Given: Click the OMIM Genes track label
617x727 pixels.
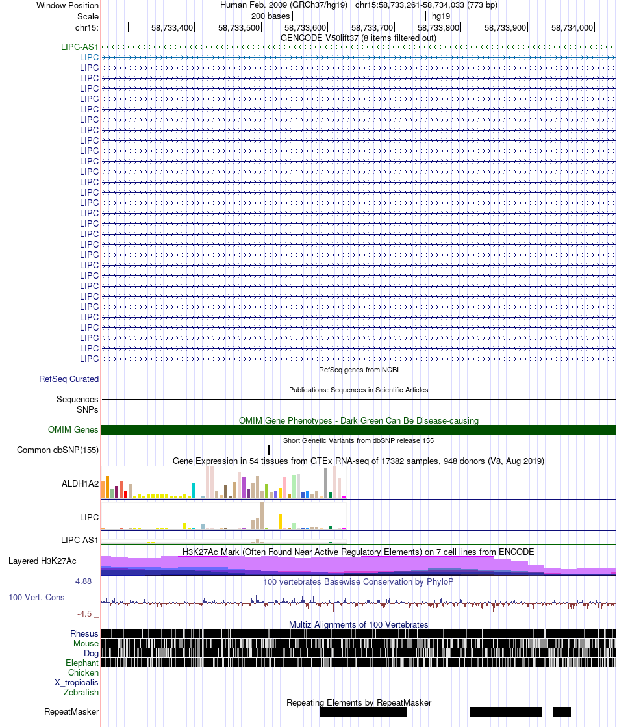Looking at the screenshot, I should (x=73, y=430).
